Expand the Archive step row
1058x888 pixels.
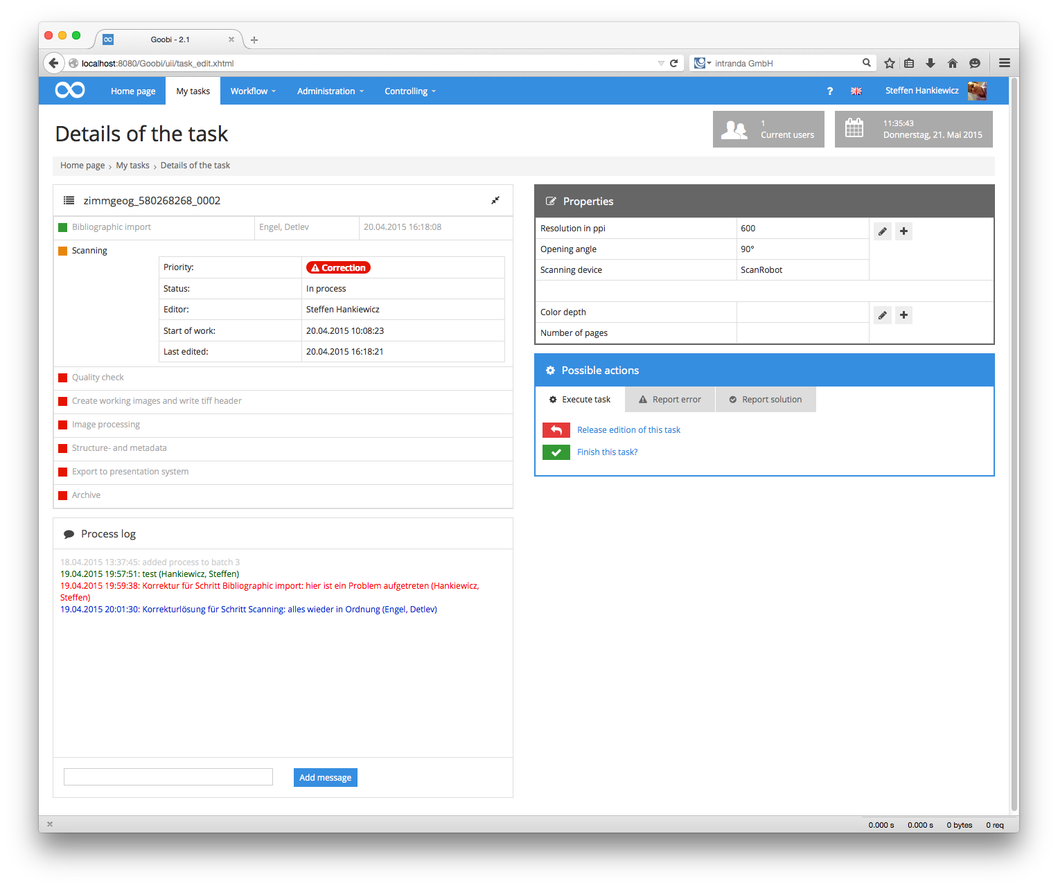coord(283,495)
